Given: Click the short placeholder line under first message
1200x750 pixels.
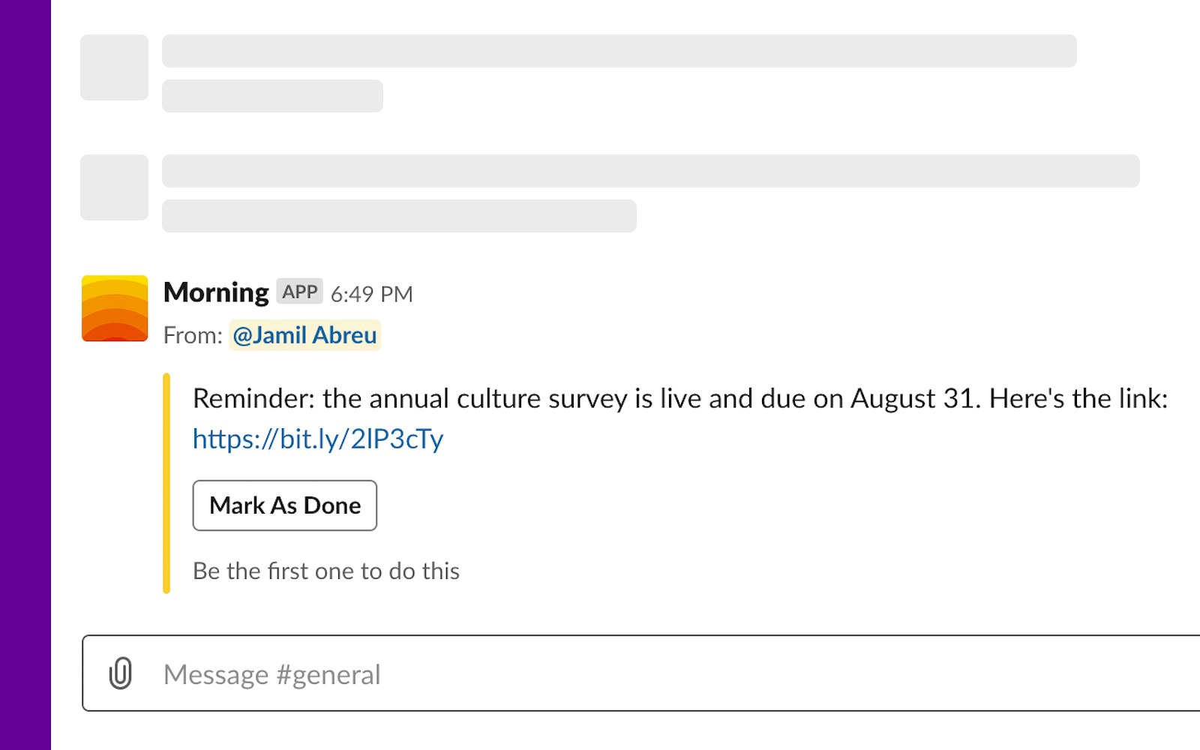Looking at the screenshot, I should [272, 96].
